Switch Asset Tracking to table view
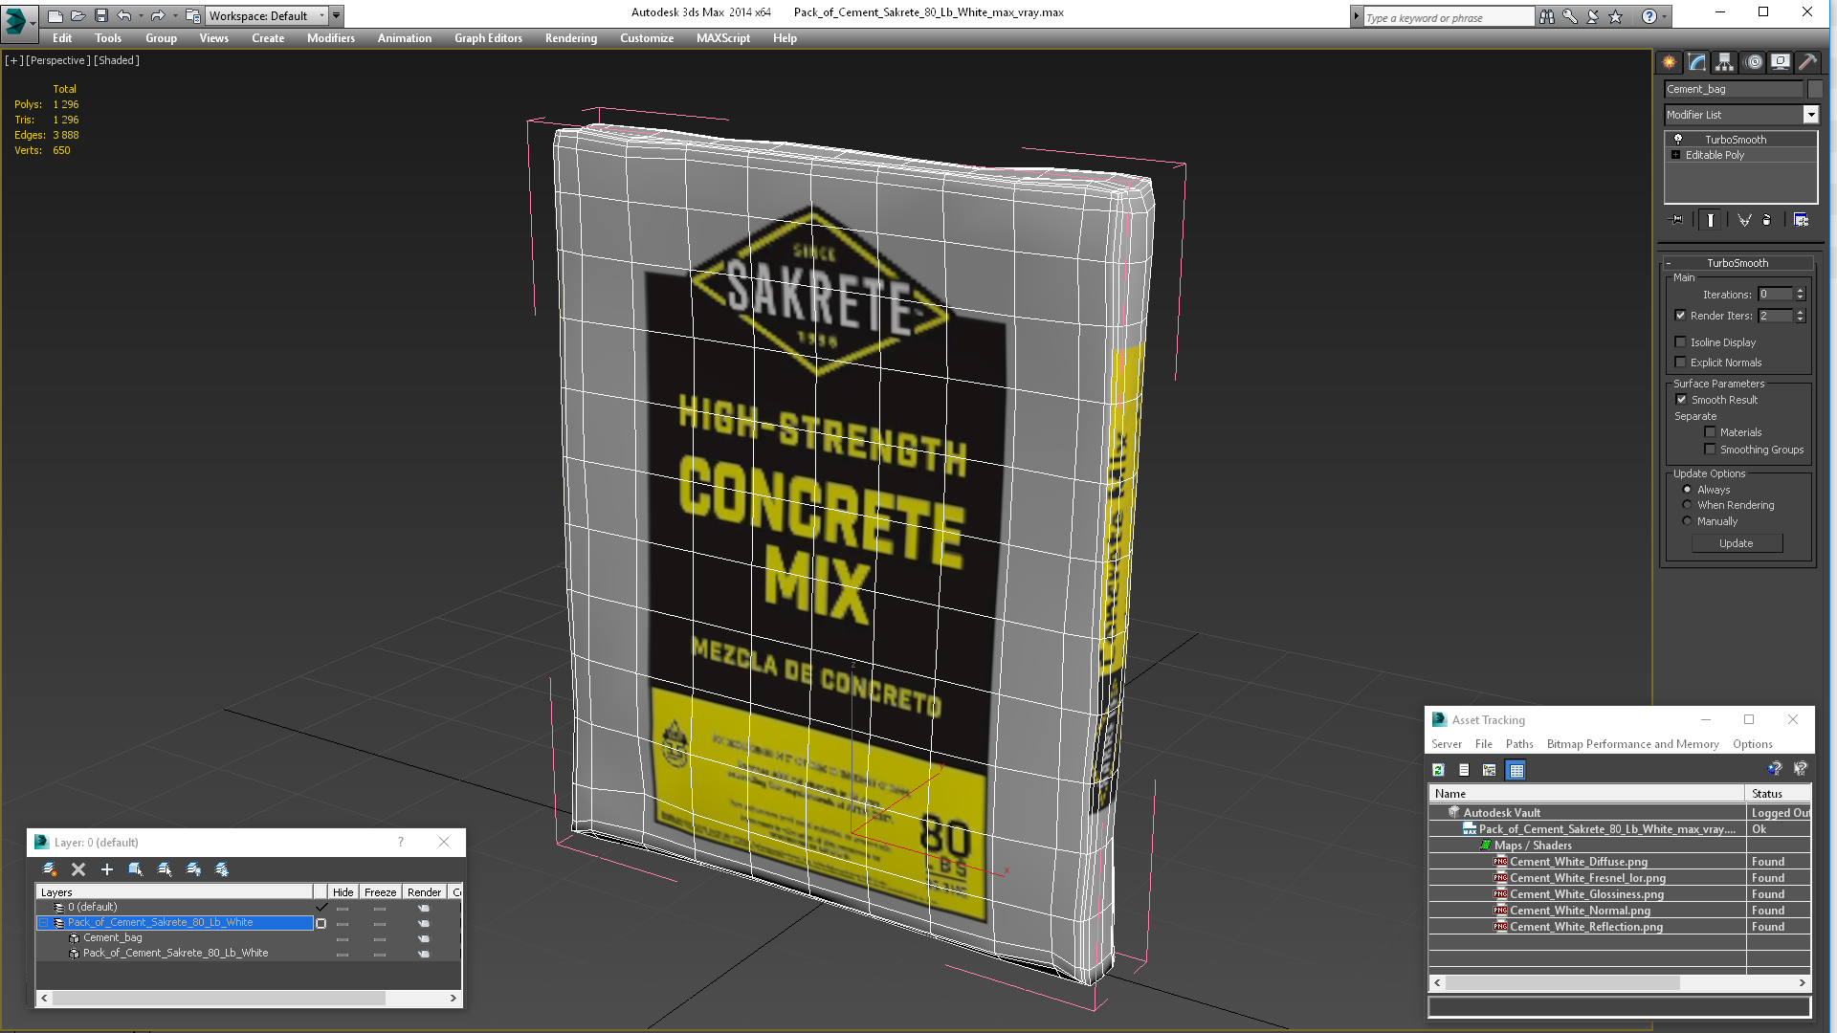 click(1516, 770)
